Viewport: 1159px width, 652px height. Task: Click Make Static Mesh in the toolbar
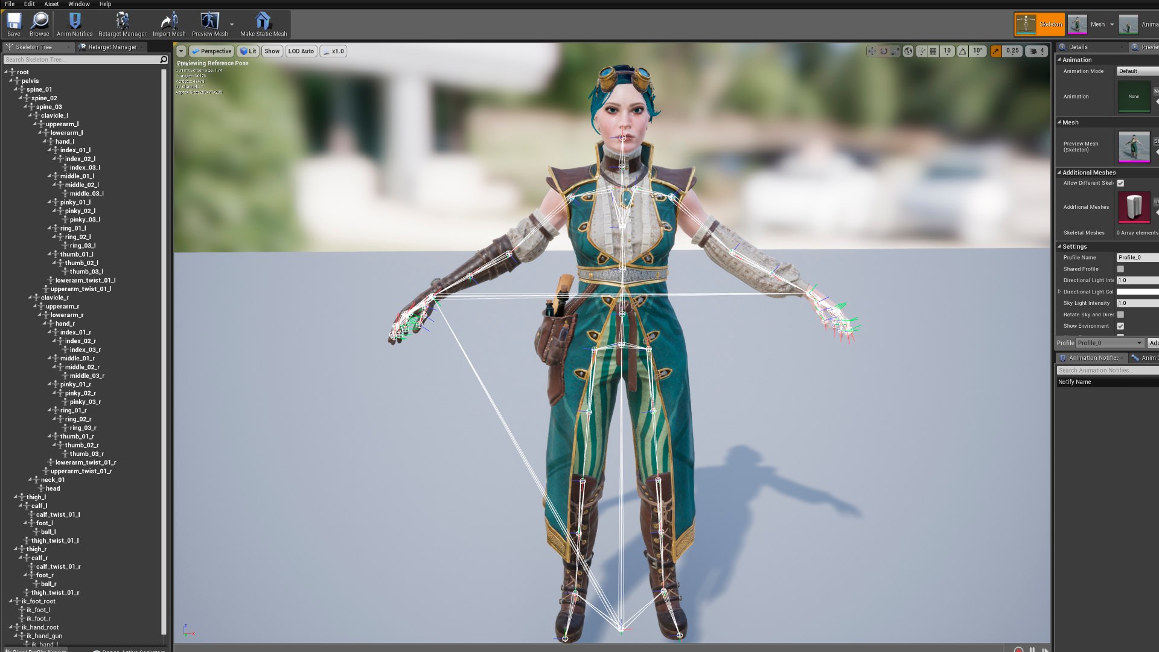pos(263,24)
